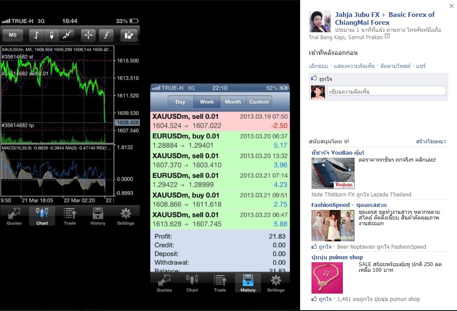The height and width of the screenshot is (311, 457).
Task: Click the #35614682 sl line label
Action: click(17, 57)
